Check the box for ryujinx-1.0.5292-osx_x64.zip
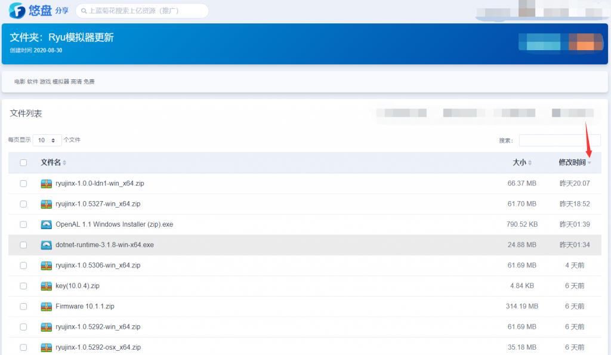611x355 pixels. (23, 347)
